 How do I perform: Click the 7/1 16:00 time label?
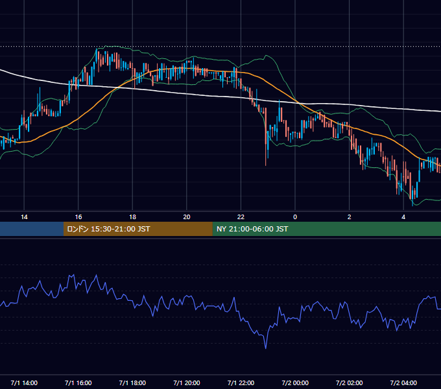coord(78,383)
